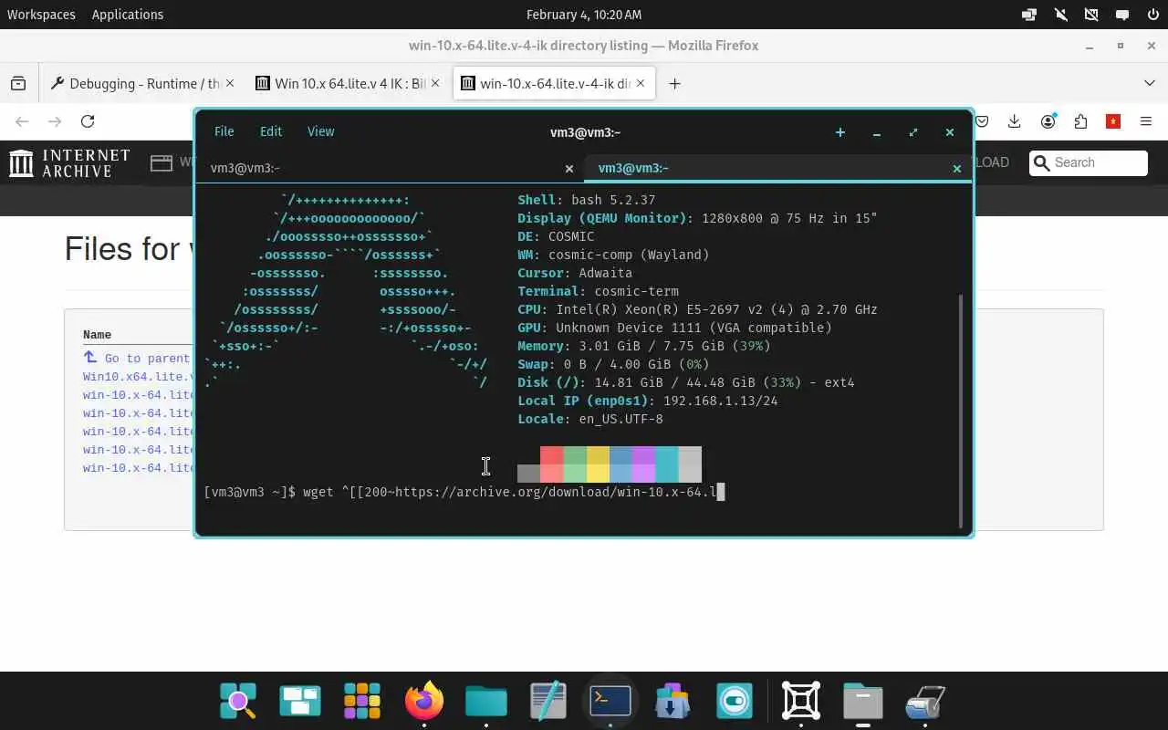Viewport: 1168px width, 730px height.
Task: Click the red swatch in the neofetch palette
Action: tap(551, 464)
